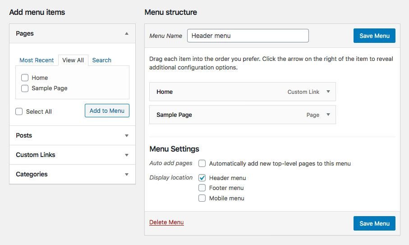Viewport: 409px width, 245px height.
Task: Enable automatically add new top-level pages
Action: pyautogui.click(x=202, y=163)
